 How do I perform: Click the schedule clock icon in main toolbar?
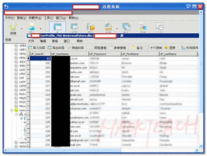160,28
